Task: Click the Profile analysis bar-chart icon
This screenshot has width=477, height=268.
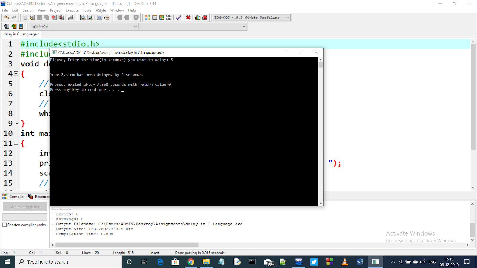Action: 197,17
